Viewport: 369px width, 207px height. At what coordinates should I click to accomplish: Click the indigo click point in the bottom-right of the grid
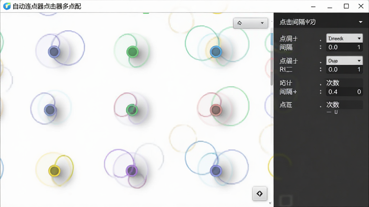[216, 171]
